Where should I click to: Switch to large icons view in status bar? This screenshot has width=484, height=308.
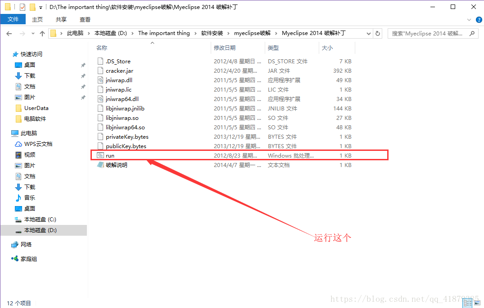[477, 303]
